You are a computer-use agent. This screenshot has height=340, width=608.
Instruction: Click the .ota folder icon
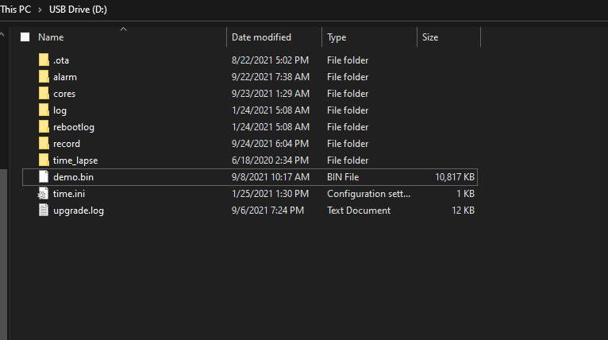click(44, 60)
